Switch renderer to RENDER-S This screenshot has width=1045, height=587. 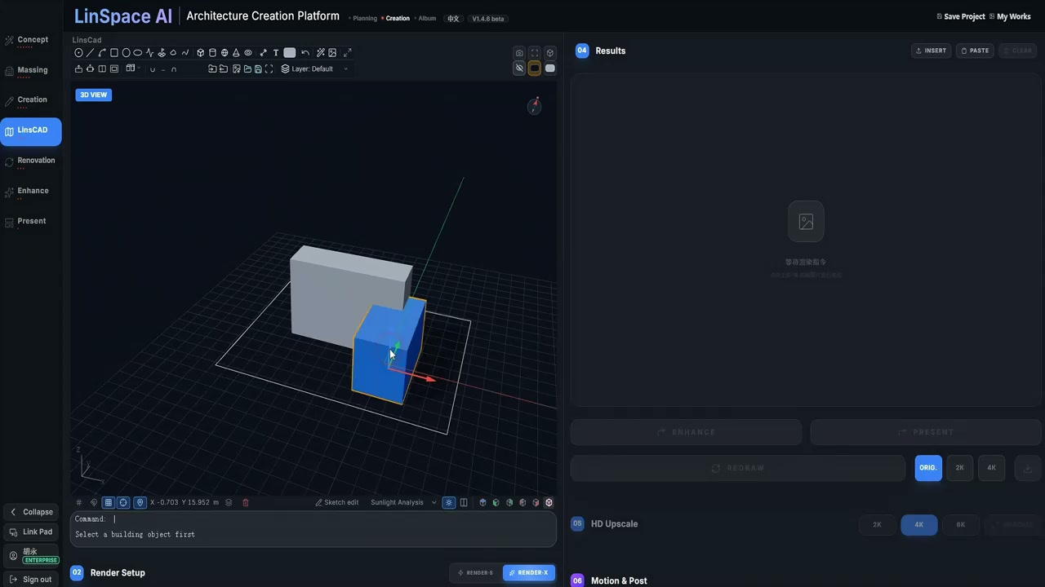(476, 573)
